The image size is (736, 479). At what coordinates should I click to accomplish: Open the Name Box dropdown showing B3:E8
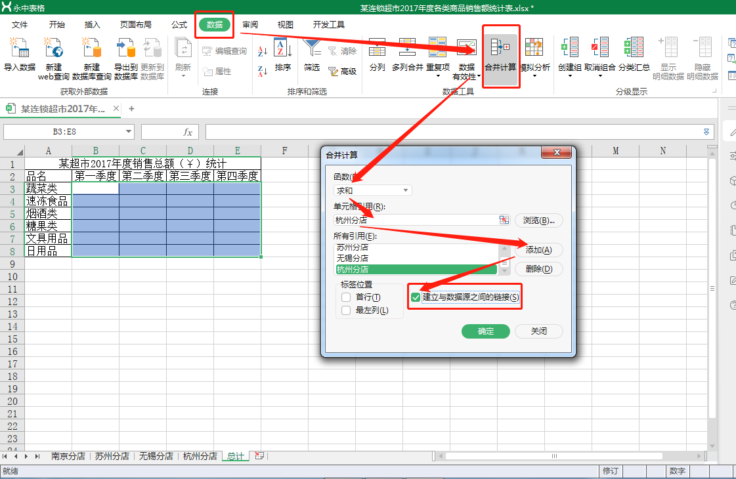click(x=128, y=132)
